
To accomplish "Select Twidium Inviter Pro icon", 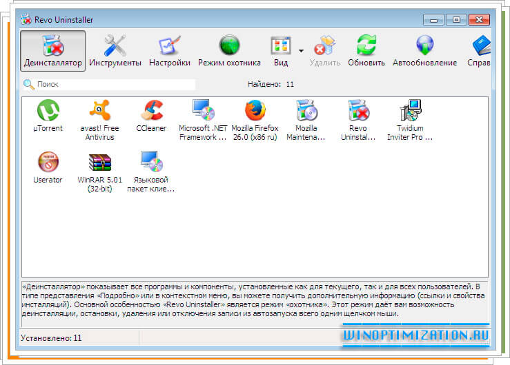I will point(410,111).
